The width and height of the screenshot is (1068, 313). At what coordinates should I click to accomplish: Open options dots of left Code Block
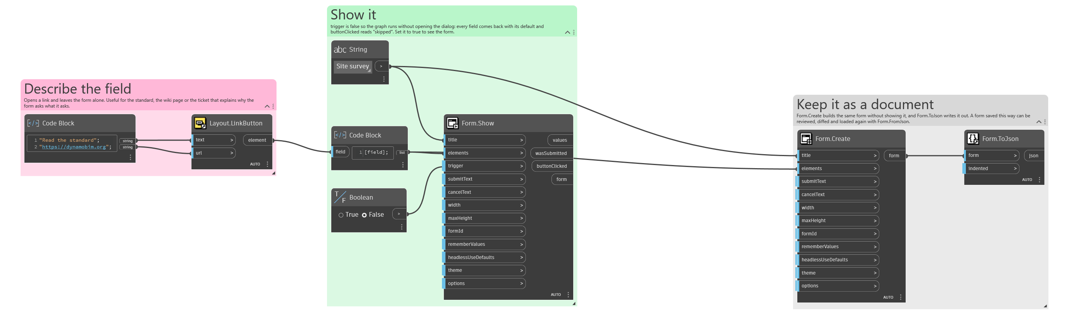point(130,158)
